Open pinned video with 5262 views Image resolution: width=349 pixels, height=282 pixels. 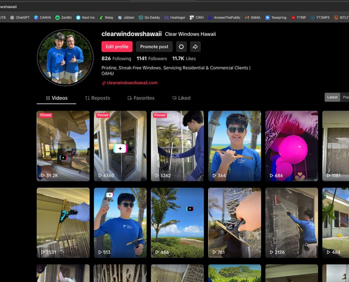(x=177, y=146)
